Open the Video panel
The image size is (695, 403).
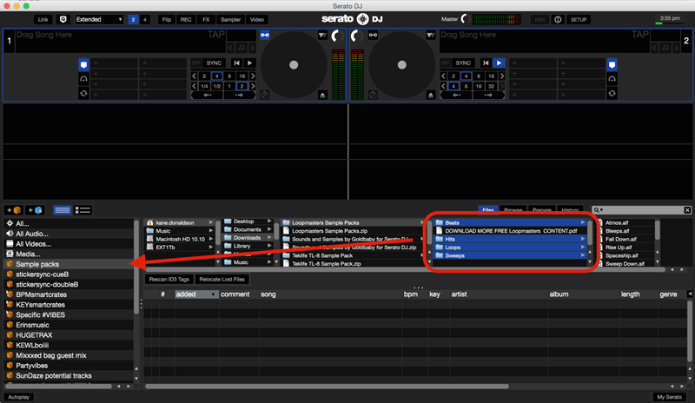point(256,19)
